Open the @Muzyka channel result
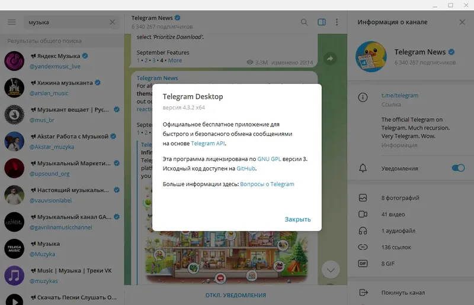This screenshot has width=474, height=305. coord(62,249)
